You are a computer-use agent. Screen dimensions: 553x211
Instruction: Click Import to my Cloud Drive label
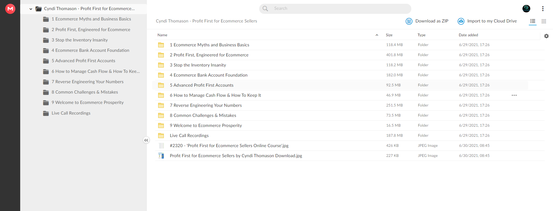[x=492, y=21]
